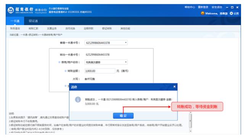
Task: Click the transfer-out card number 6212998606443378 text
Action: 98,55
